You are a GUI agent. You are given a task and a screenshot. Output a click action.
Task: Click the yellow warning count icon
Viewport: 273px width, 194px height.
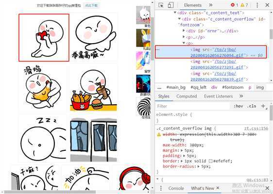point(242,5)
